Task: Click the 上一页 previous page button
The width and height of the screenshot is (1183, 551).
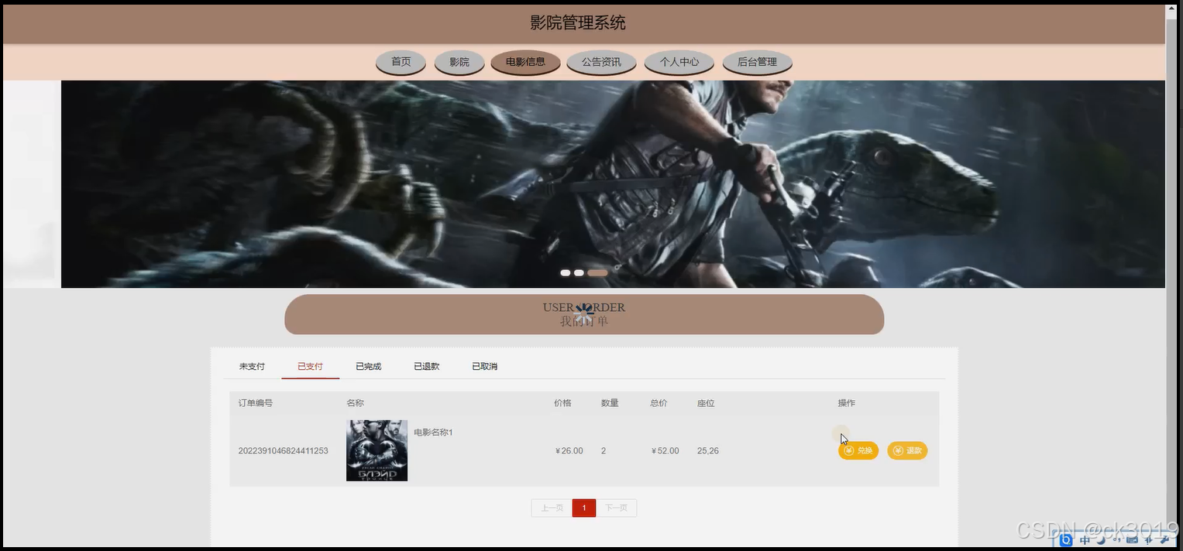Action: (x=552, y=508)
